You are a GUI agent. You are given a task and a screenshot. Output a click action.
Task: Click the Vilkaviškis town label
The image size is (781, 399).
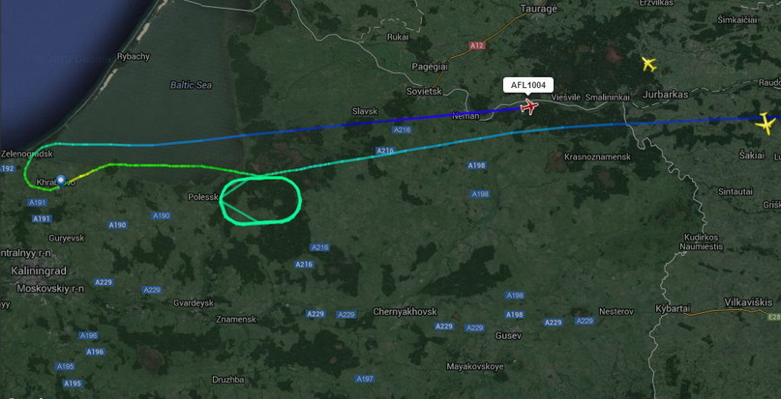[748, 302]
